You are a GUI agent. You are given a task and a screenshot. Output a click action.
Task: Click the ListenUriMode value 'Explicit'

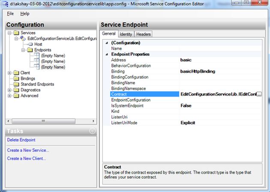click(x=188, y=123)
